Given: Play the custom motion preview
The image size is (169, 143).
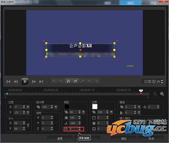Looking at the screenshot, I should pos(25,81).
